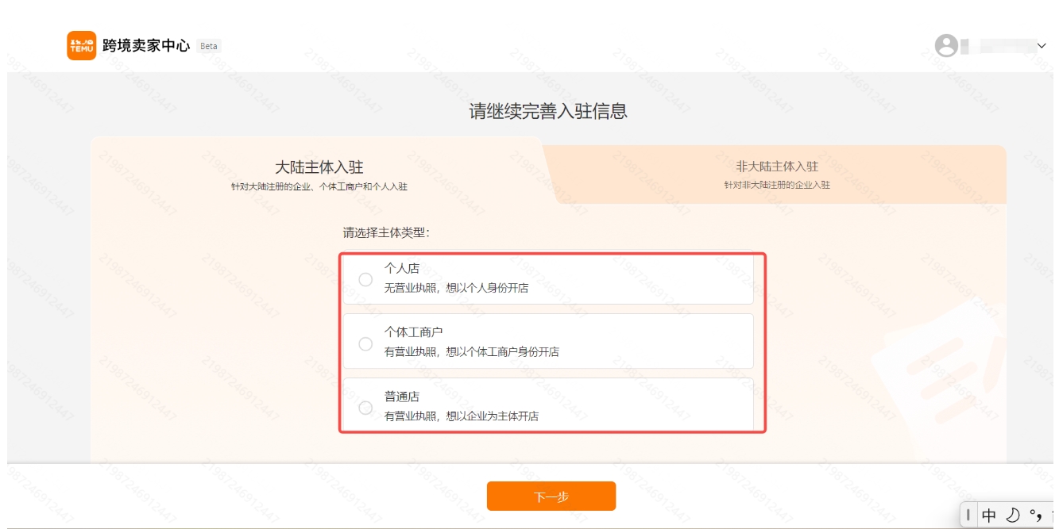This screenshot has width=1059, height=529.
Task: Select the 个人店 radio button
Action: tap(365, 279)
